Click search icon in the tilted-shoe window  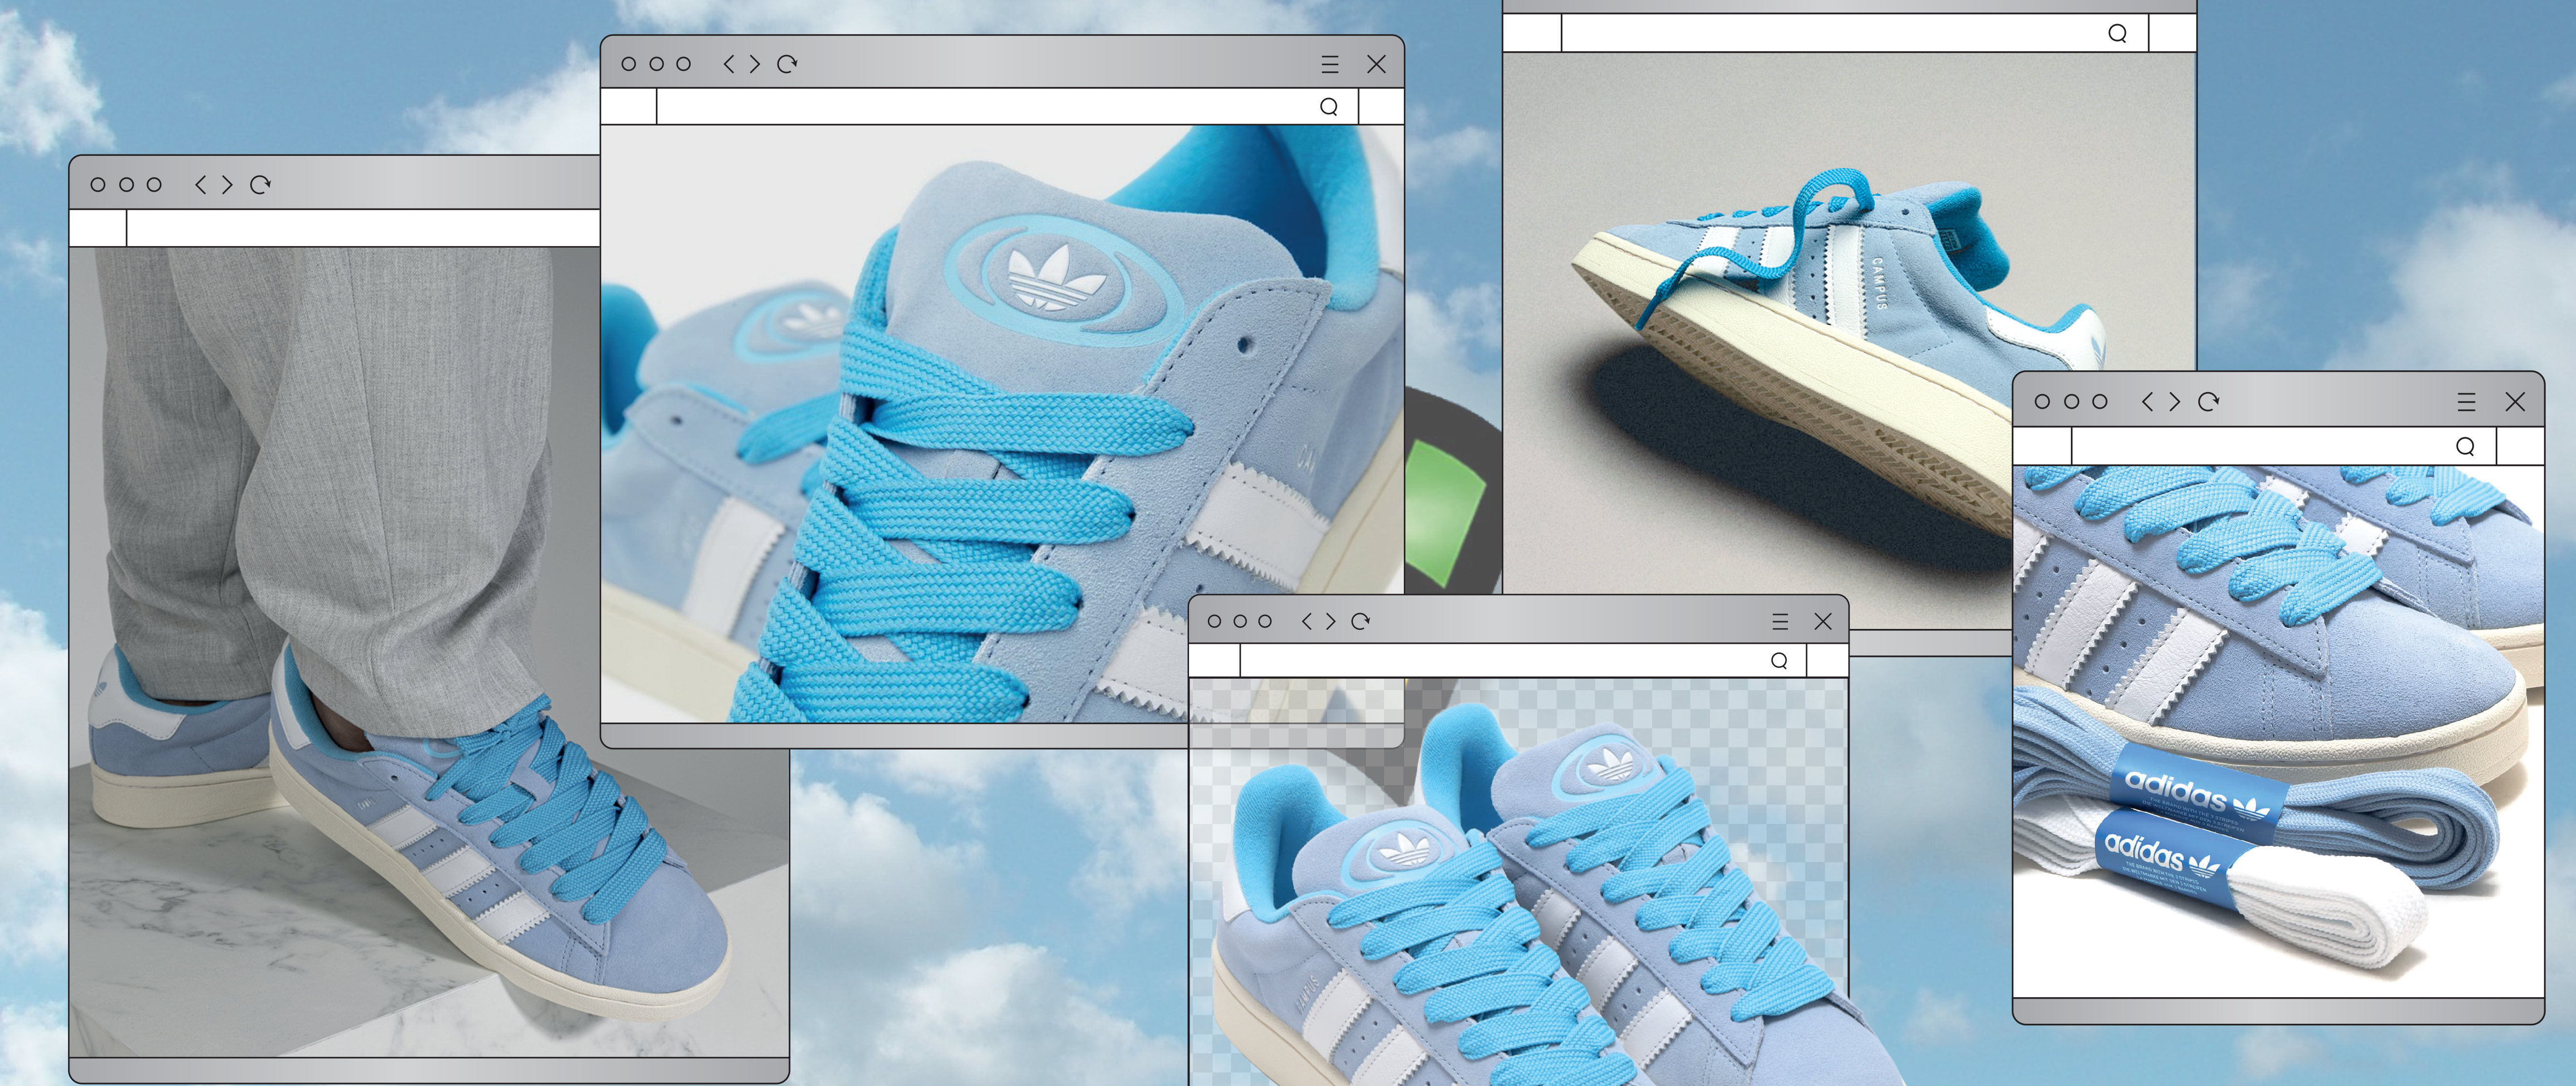point(2117,34)
